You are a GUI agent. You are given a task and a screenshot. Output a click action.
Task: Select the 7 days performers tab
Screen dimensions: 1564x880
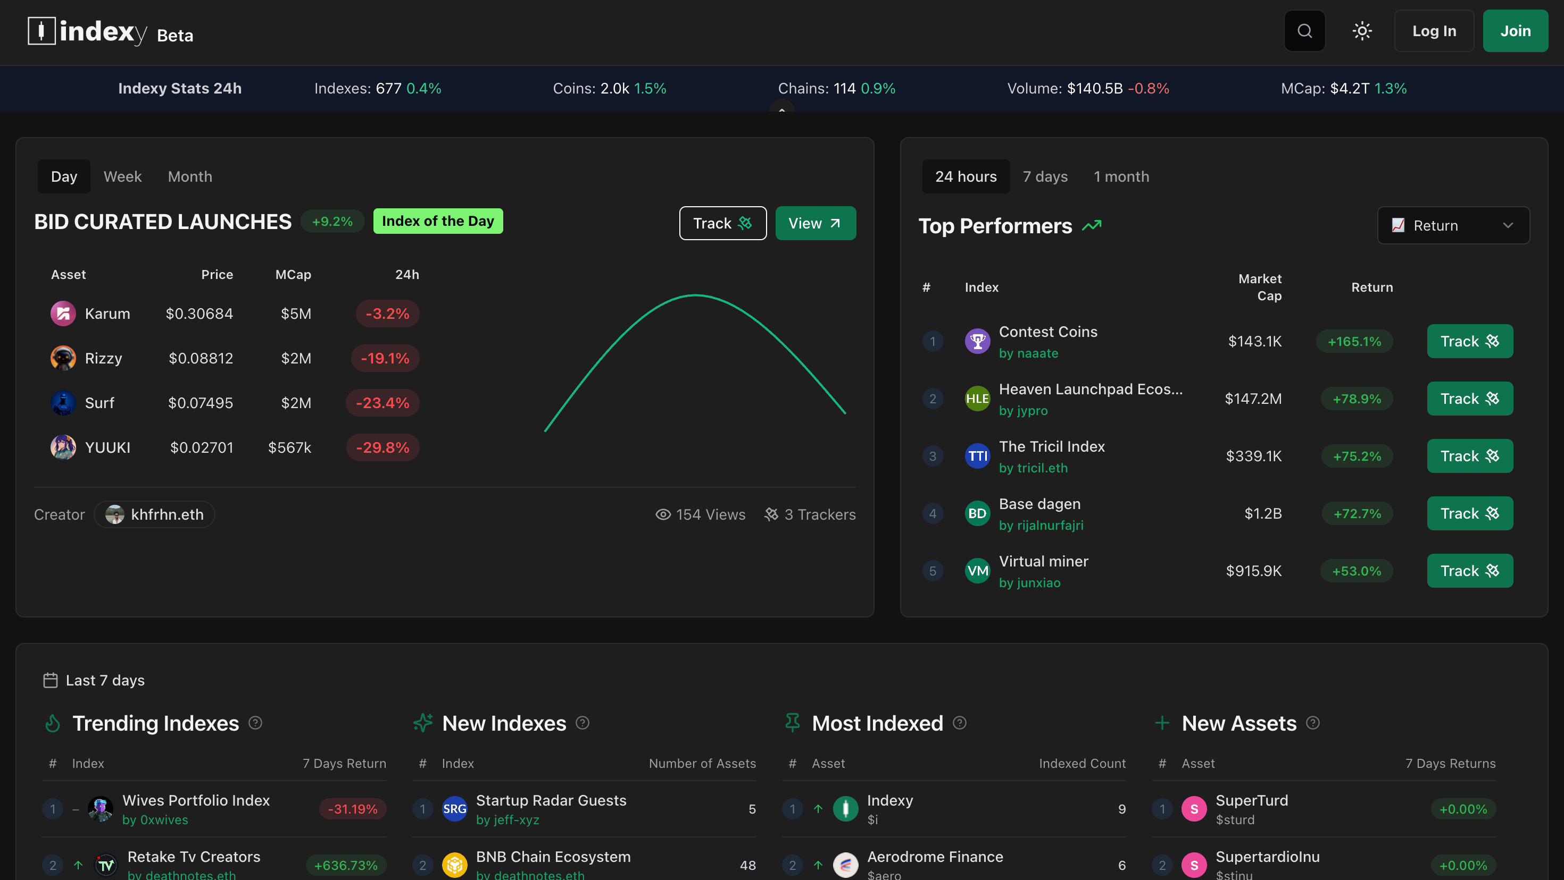pos(1045,176)
